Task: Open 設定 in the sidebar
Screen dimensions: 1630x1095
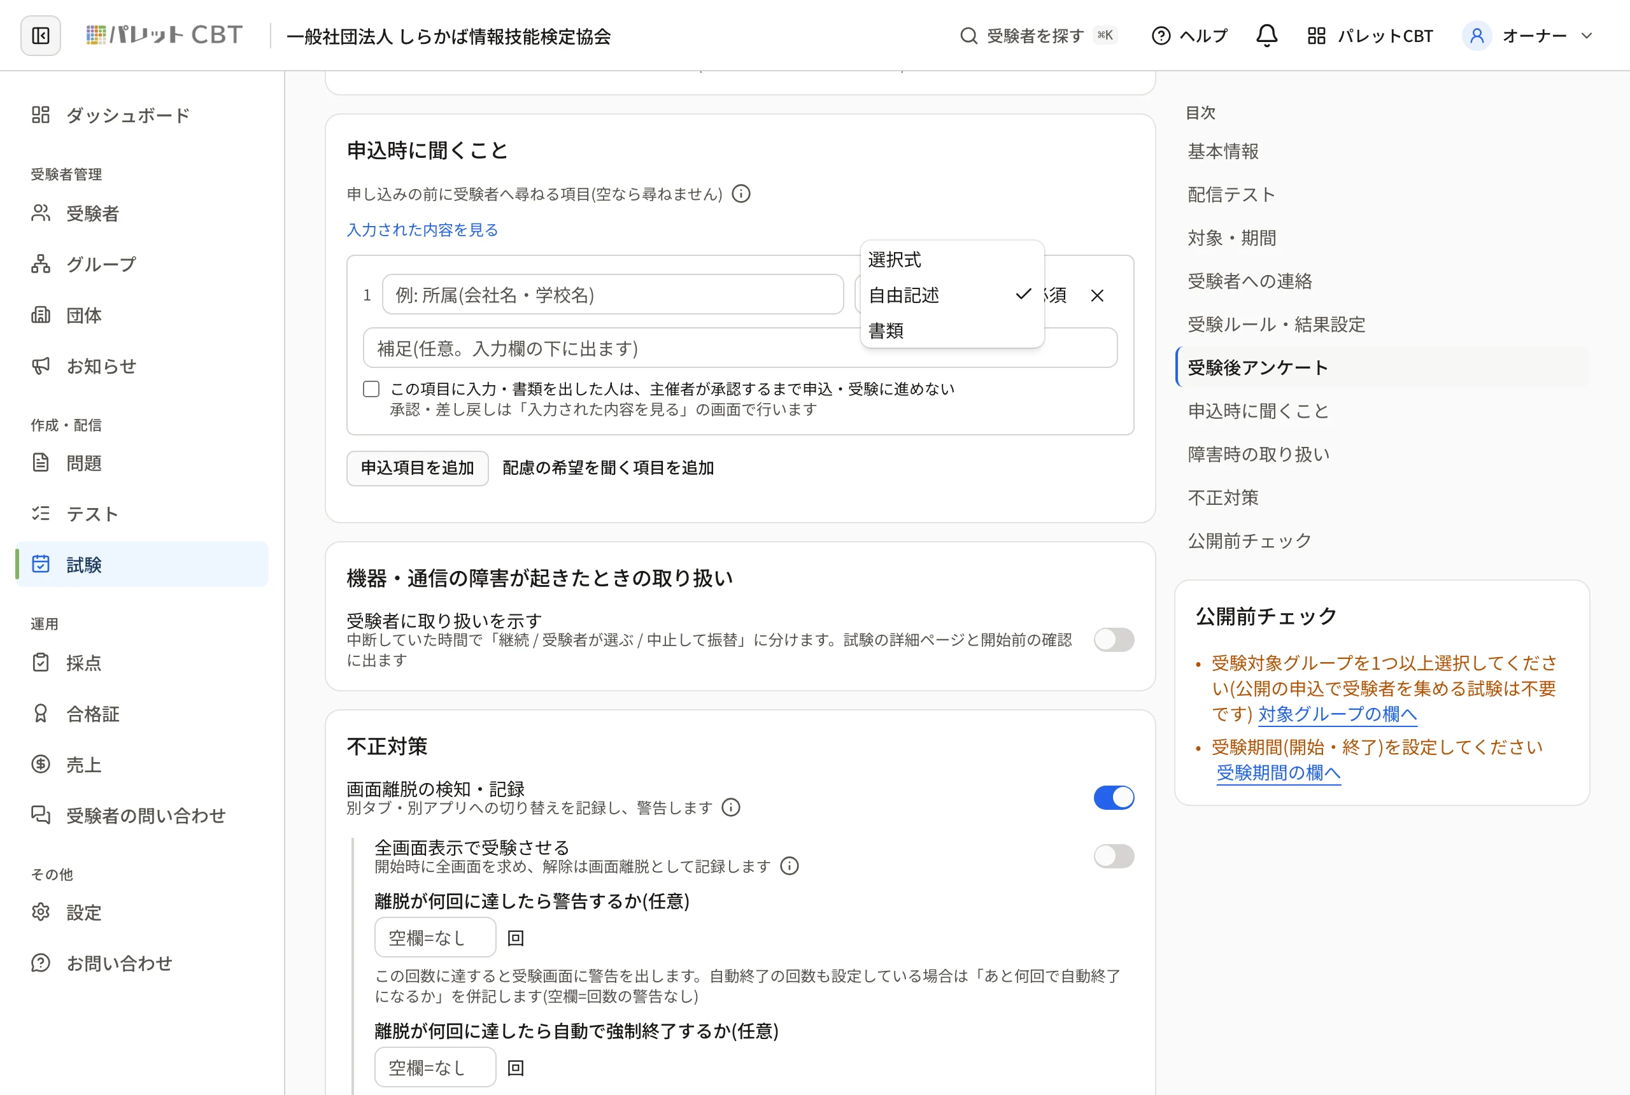Action: pyautogui.click(x=142, y=913)
